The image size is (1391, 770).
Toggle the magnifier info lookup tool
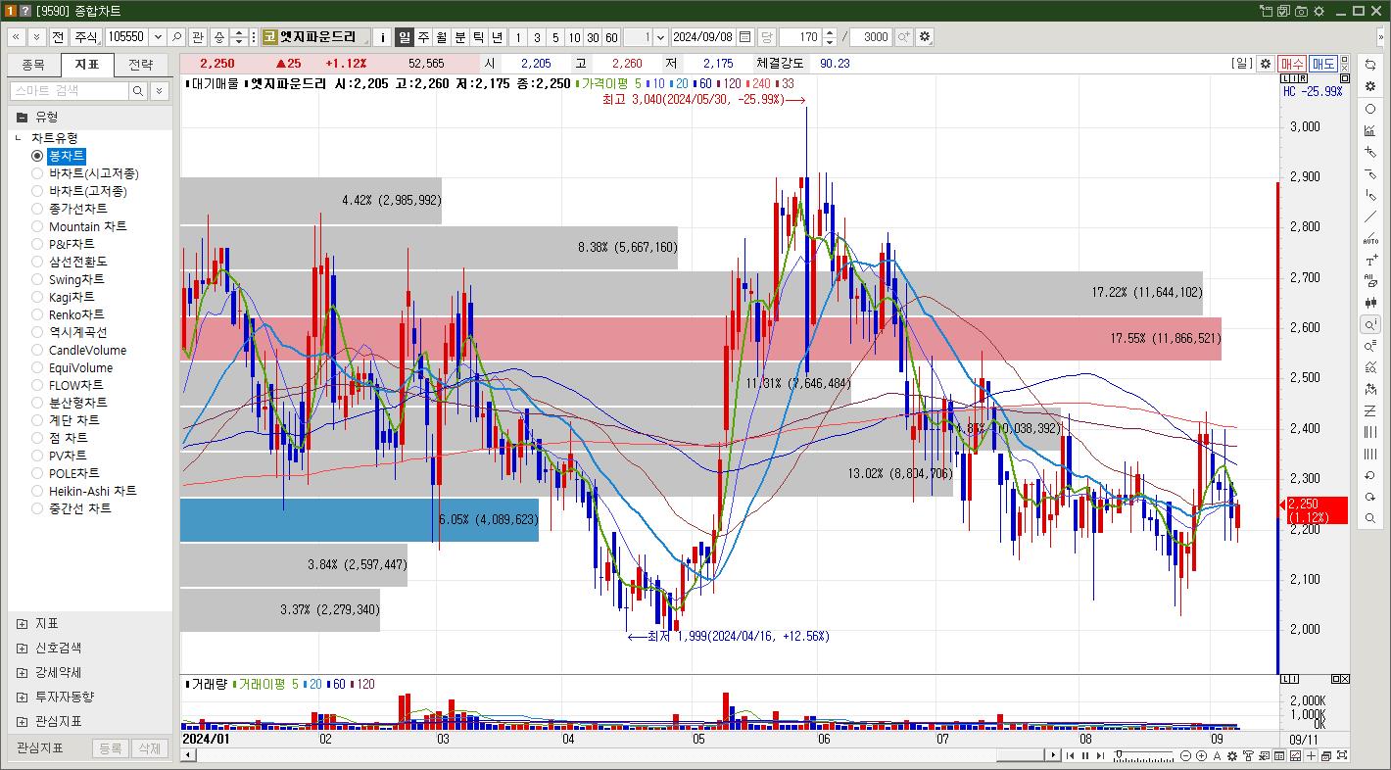point(1370,324)
